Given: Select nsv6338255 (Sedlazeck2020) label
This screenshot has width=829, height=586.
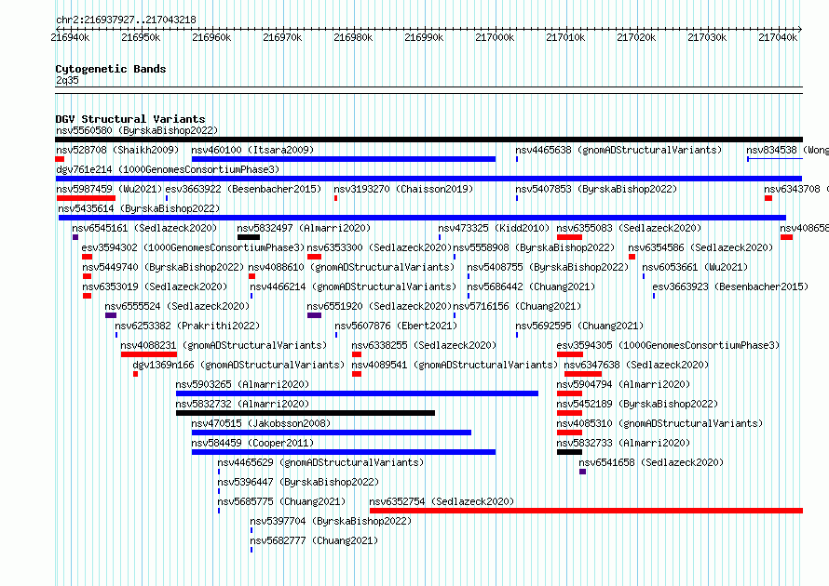Looking at the screenshot, I should (x=424, y=345).
